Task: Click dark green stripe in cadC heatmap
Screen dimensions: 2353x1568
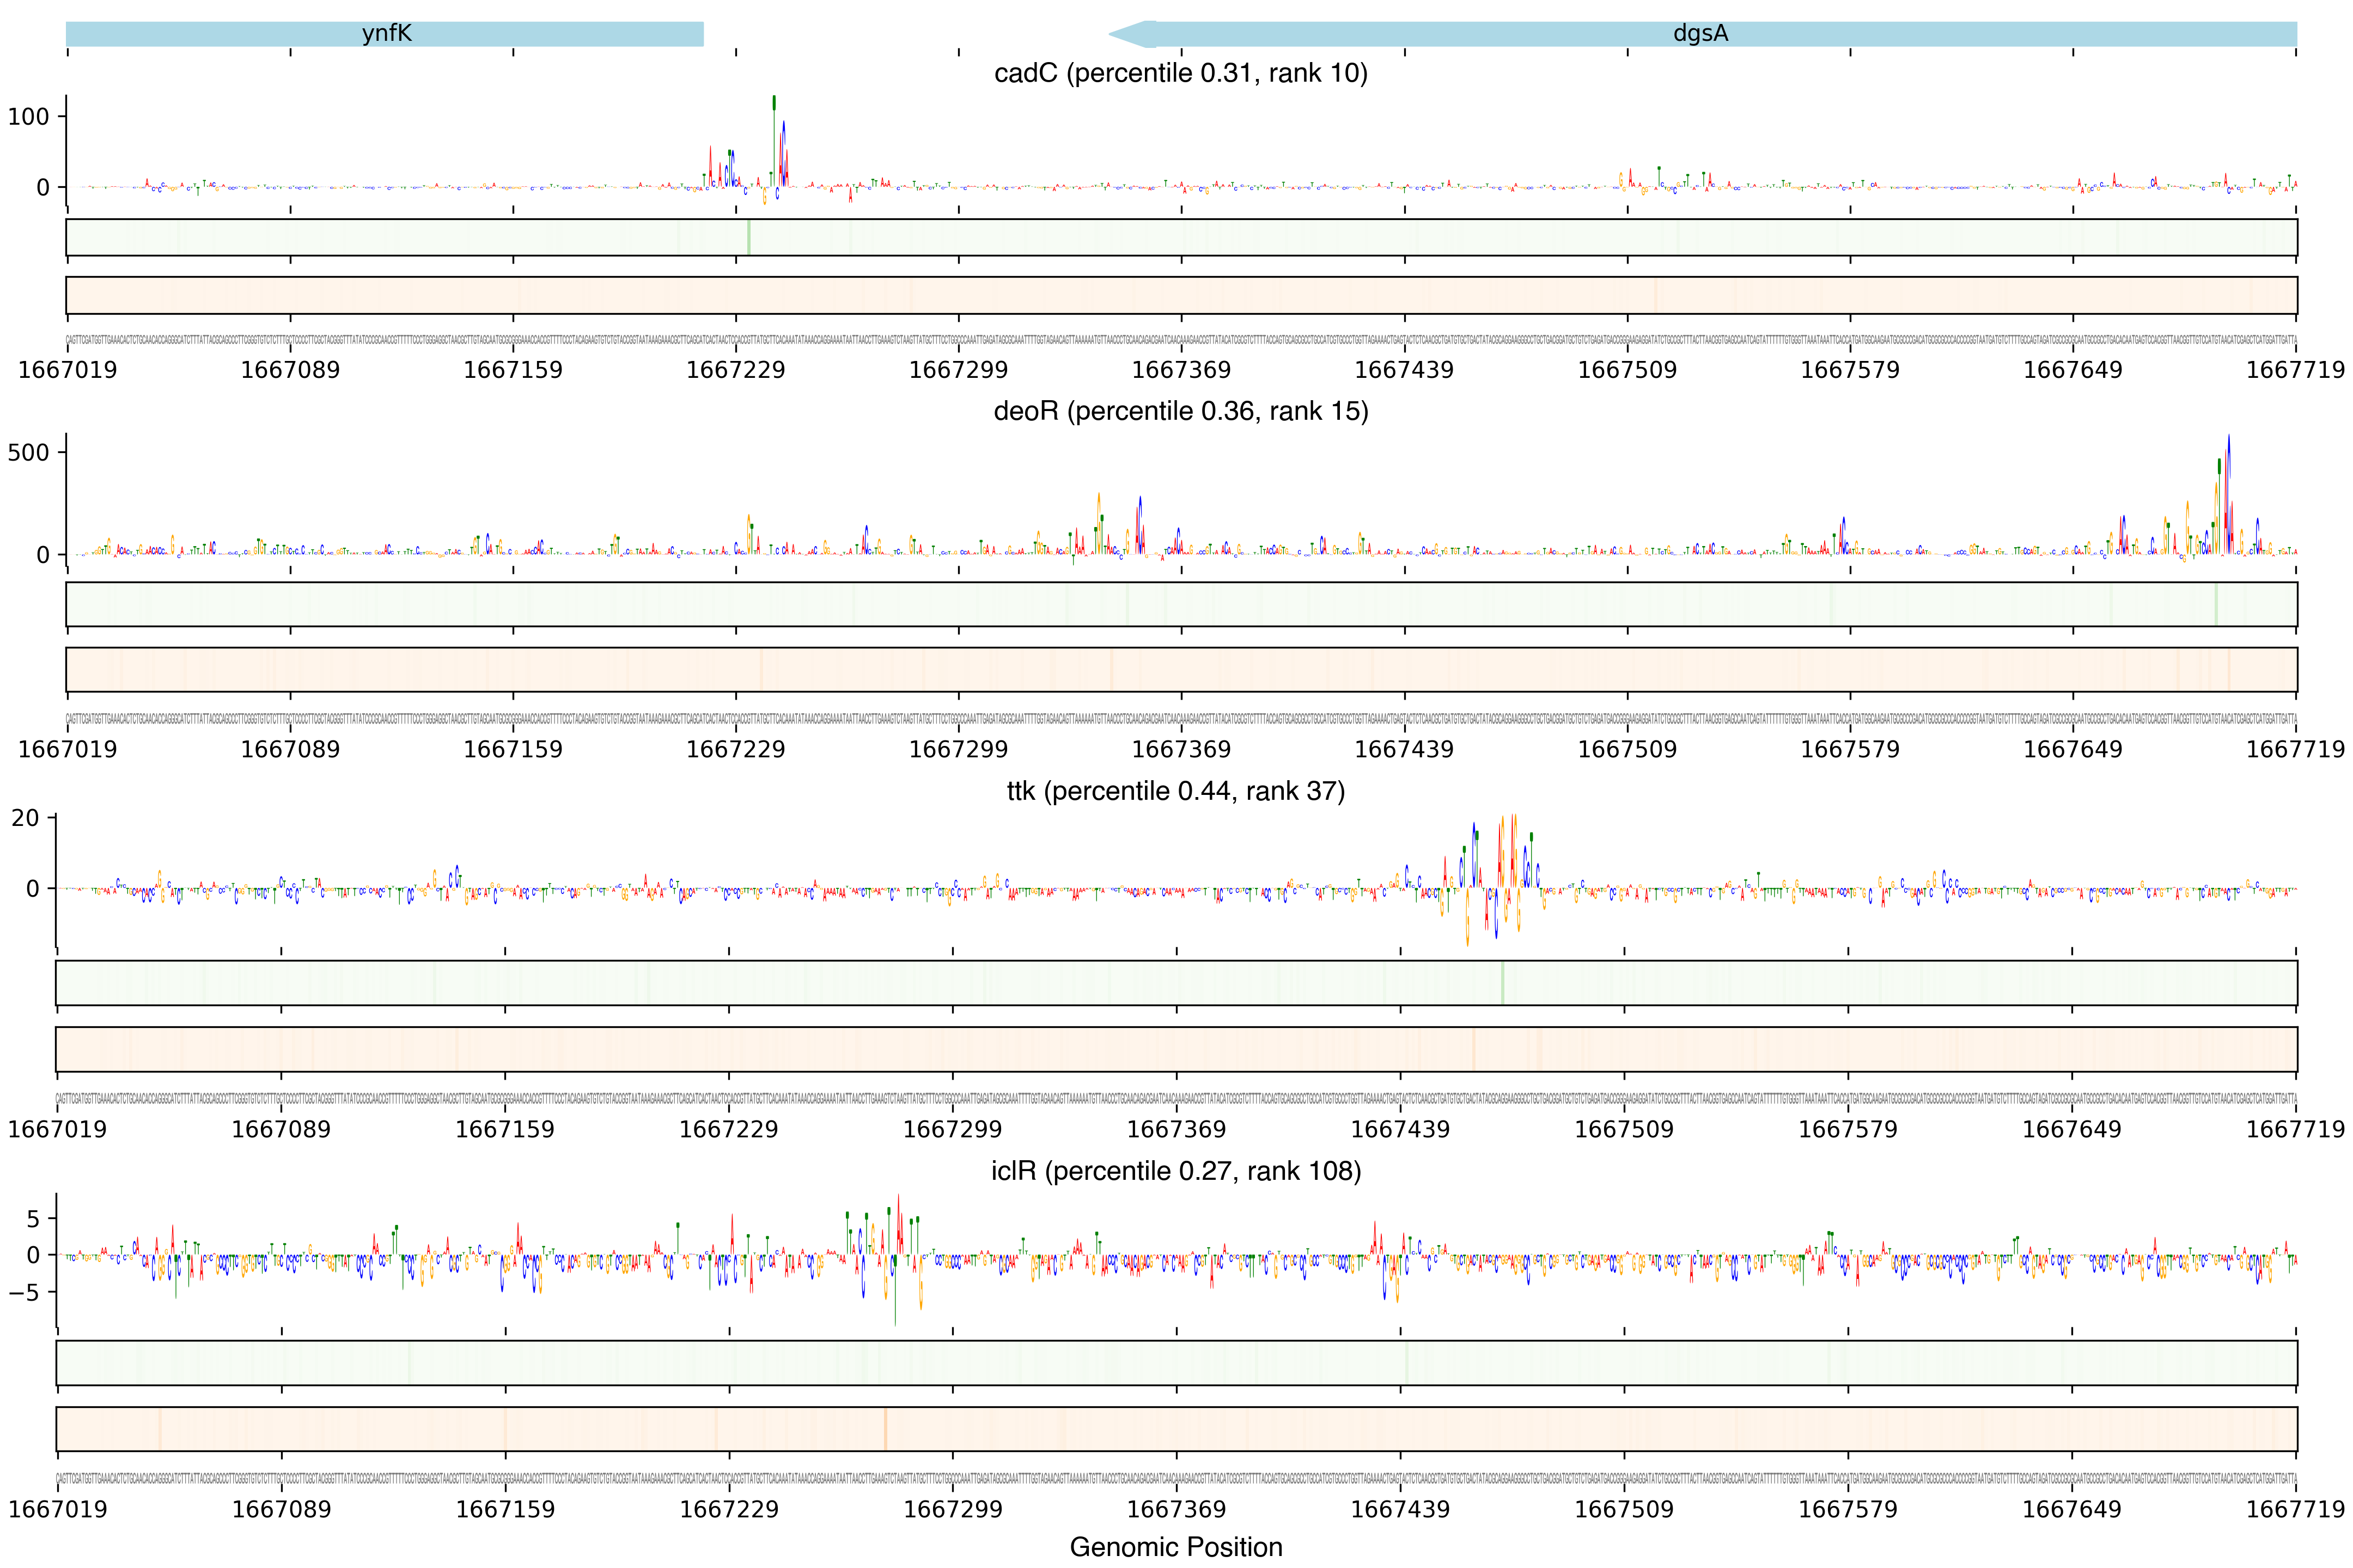Action: 748,238
